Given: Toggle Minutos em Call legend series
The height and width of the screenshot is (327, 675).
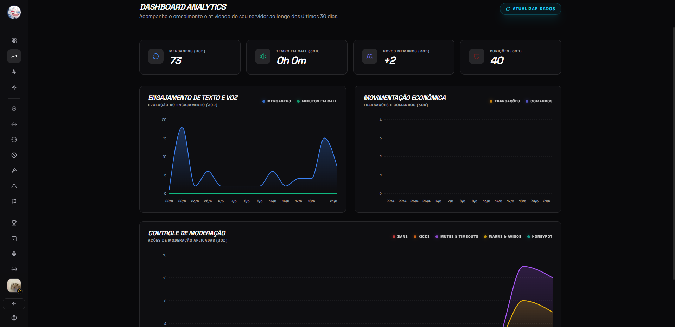Looking at the screenshot, I should [317, 101].
